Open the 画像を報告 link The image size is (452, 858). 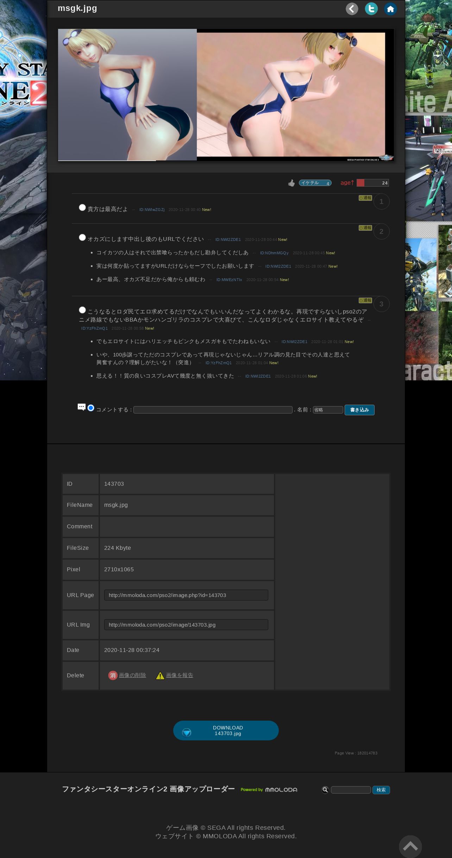point(180,675)
